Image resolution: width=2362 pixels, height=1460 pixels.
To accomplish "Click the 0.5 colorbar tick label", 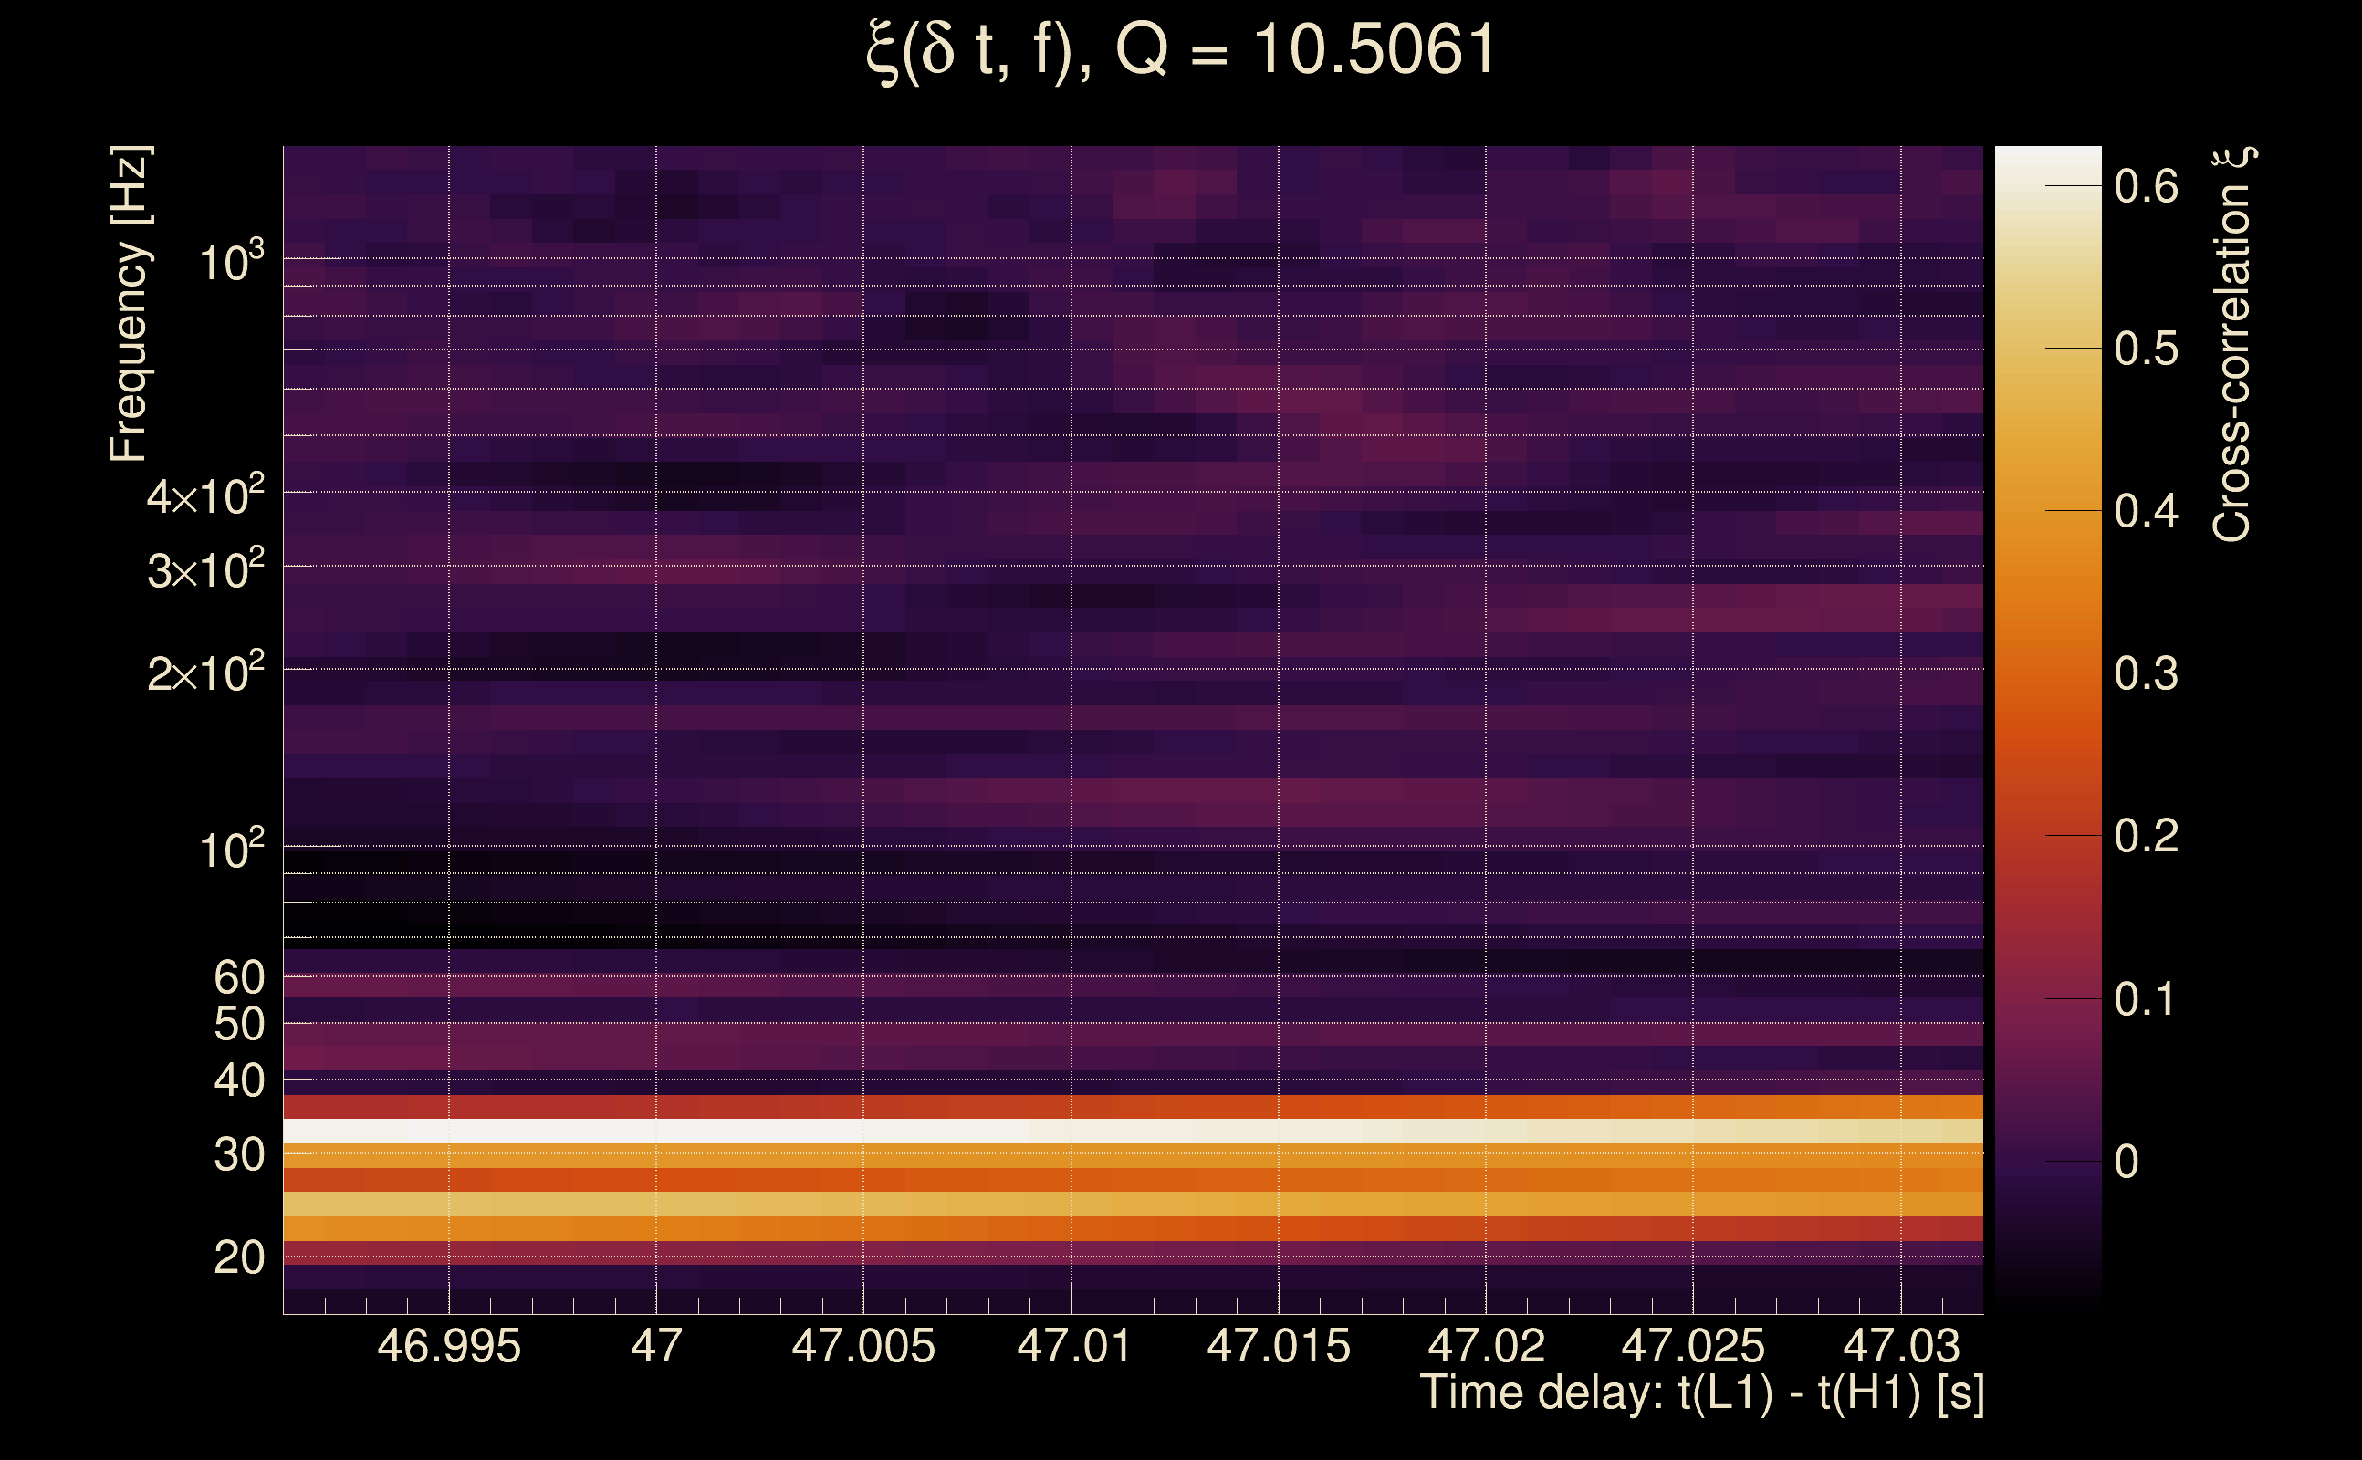I will point(2146,349).
